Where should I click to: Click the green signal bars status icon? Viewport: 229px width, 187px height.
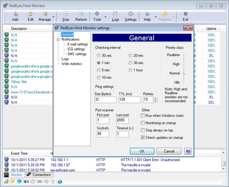6,181
